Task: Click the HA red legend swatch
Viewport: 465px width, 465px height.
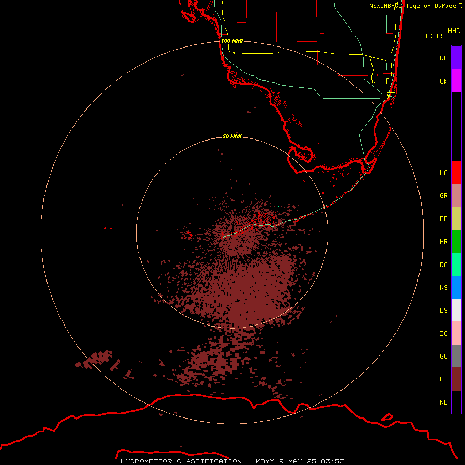Action: (456, 173)
